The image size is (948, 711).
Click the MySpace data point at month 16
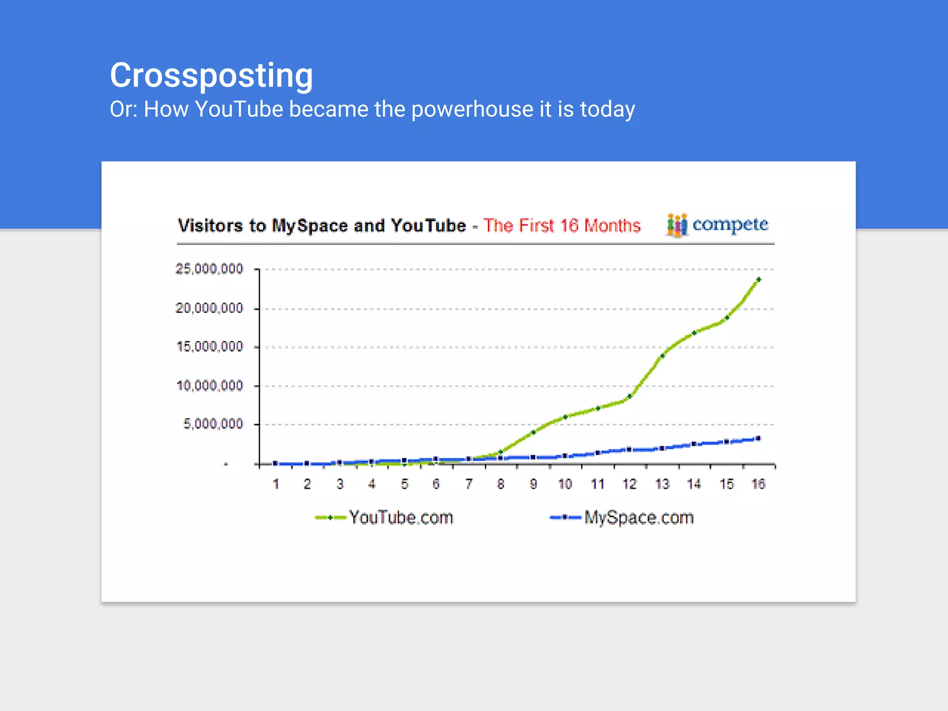coord(758,438)
